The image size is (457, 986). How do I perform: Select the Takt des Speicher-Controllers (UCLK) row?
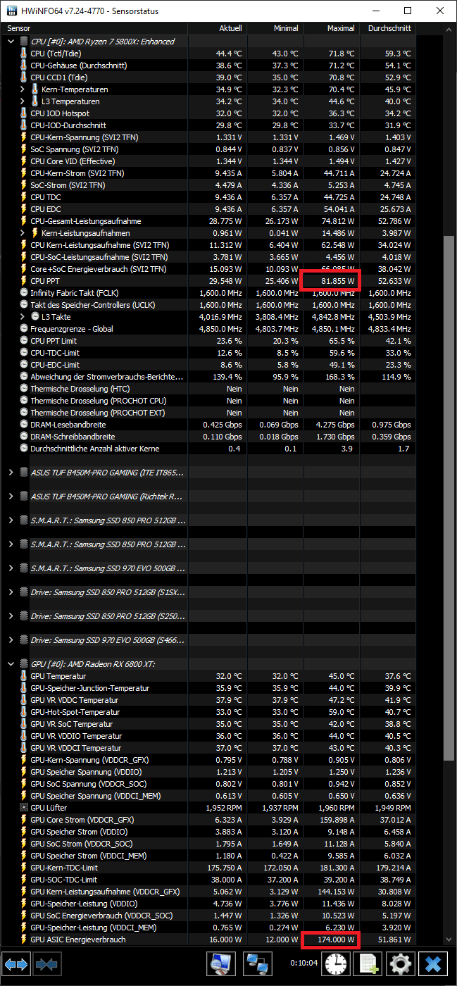pos(210,305)
